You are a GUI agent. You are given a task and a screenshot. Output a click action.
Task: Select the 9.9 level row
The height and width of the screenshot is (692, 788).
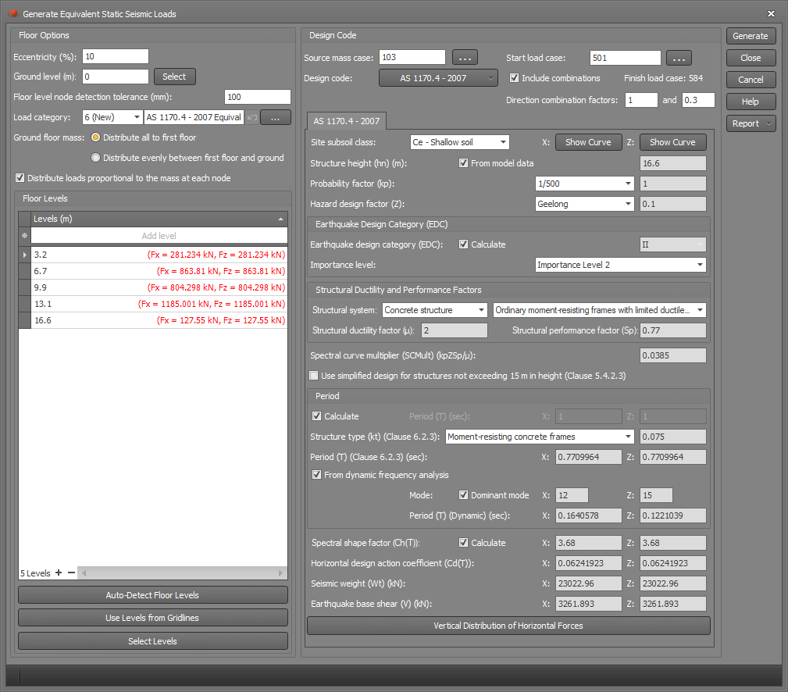[159, 287]
